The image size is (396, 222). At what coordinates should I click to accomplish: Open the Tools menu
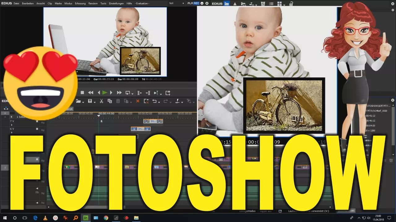103,3
